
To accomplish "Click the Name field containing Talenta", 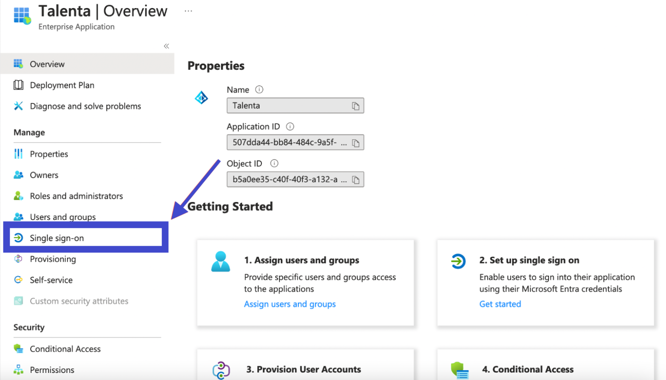I will [295, 105].
